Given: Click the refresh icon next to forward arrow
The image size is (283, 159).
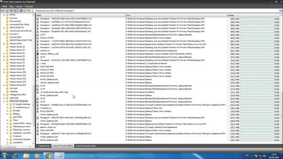Looking at the screenshot, I should point(29,11).
